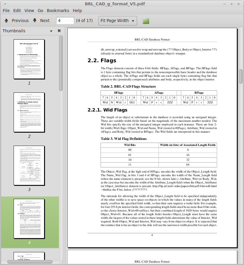Viewport: 244px width, 265px height.
Task: Select the page 1 thumbnail
Action: pyautogui.click(x=29, y=59)
